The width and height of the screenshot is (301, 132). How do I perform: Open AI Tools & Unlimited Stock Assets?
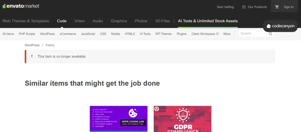click(x=208, y=21)
